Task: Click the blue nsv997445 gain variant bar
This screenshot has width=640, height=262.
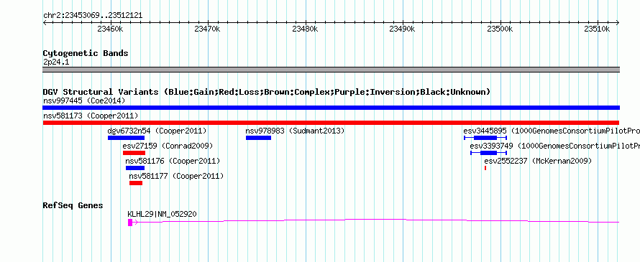Action: 331,108
